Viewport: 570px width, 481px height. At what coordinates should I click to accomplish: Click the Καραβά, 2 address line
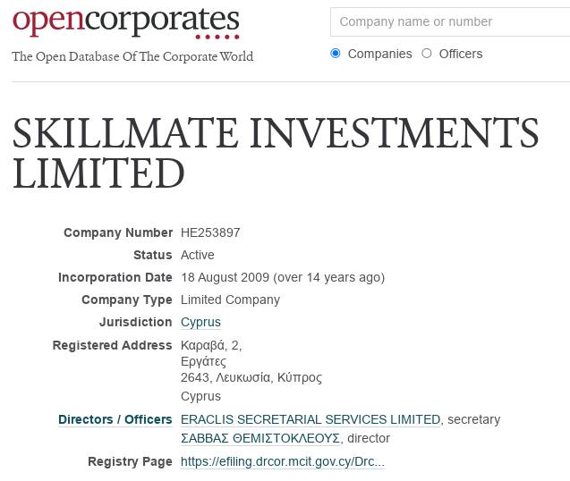tap(211, 345)
